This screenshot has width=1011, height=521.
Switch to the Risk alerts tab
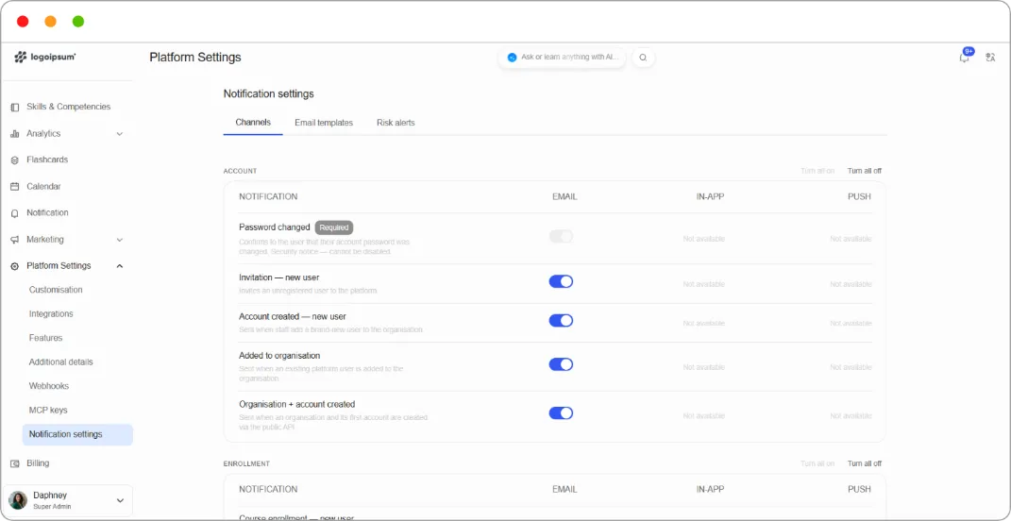[x=396, y=123]
